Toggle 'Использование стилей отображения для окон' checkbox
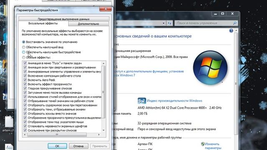267x150 pixels. click(25, 97)
